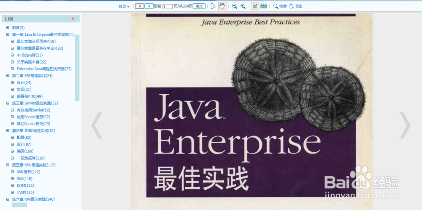The height and width of the screenshot is (210, 422).
Task: Click the large right chevron for next page
Action: pos(405,125)
